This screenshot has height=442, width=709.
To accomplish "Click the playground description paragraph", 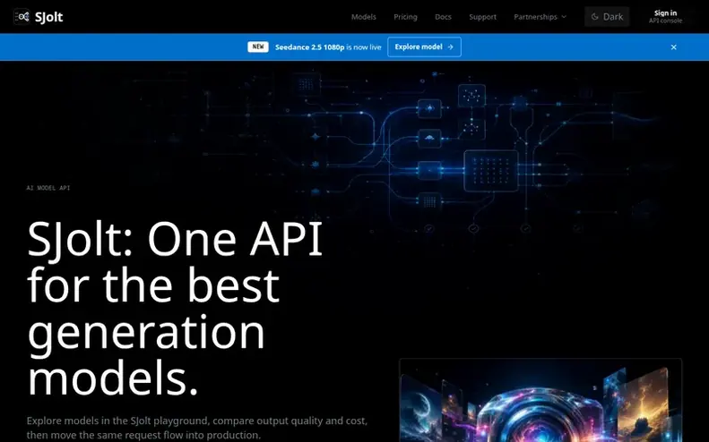I will (x=196, y=428).
